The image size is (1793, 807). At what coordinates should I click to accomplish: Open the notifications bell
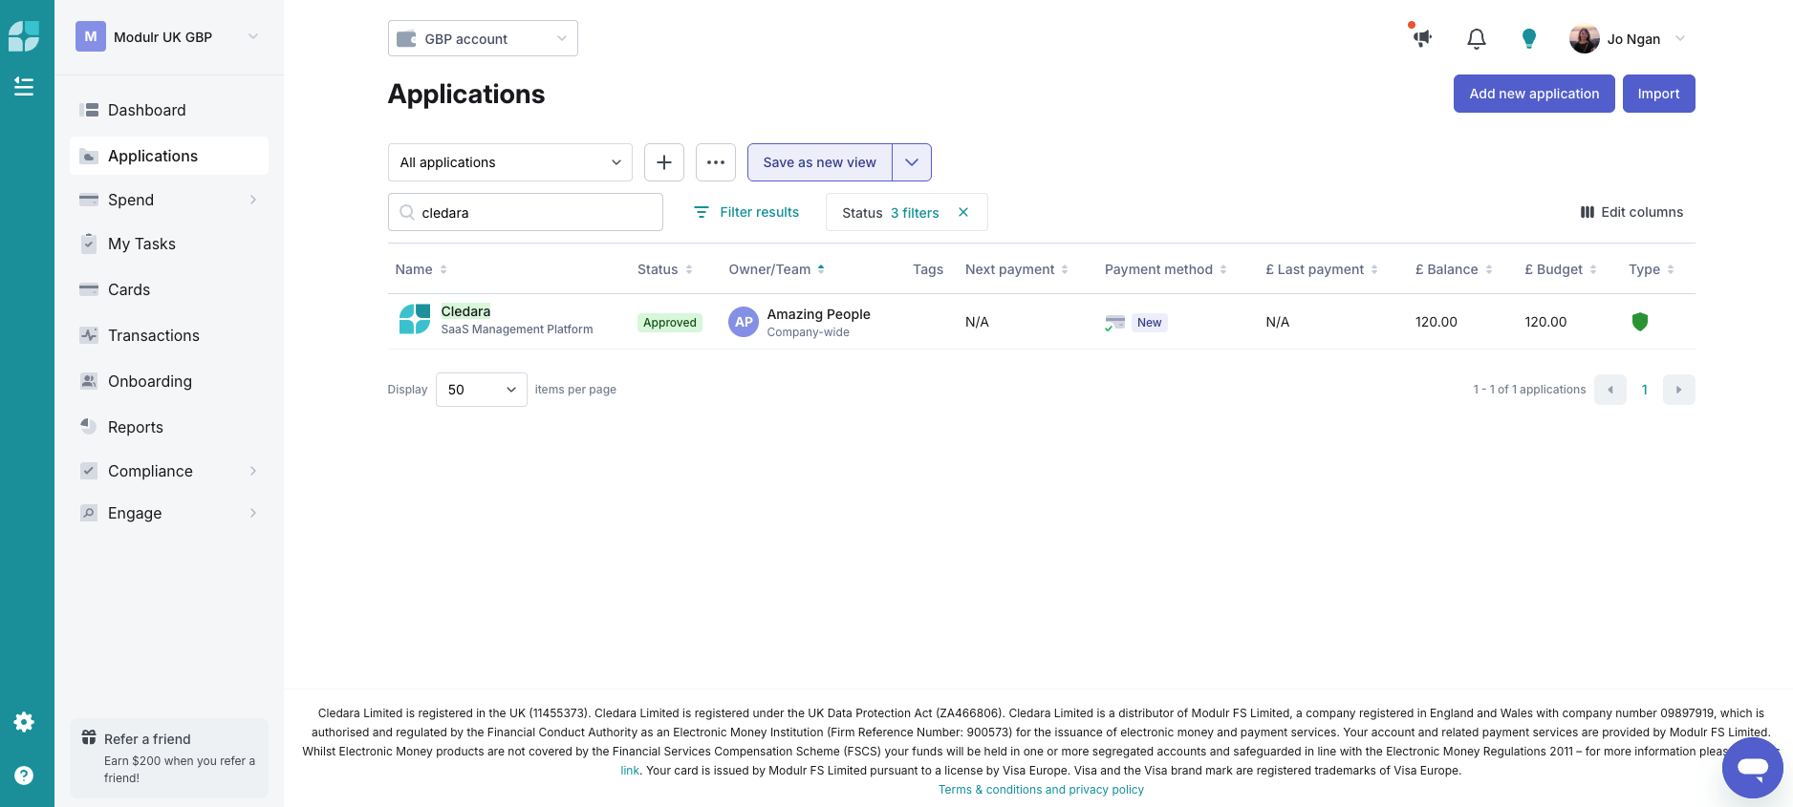coord(1477,38)
